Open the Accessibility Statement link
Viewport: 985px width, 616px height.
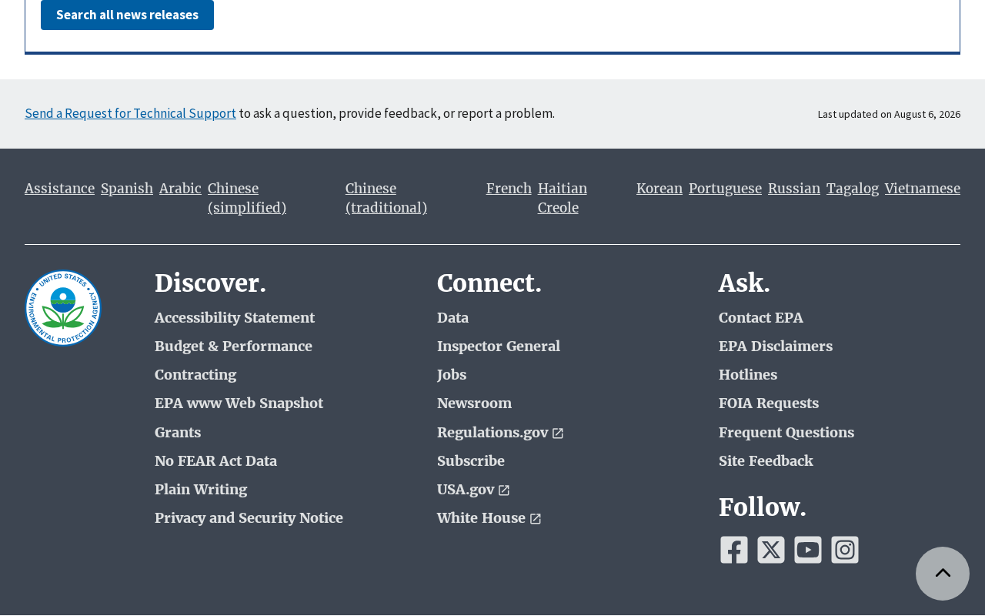coord(235,318)
